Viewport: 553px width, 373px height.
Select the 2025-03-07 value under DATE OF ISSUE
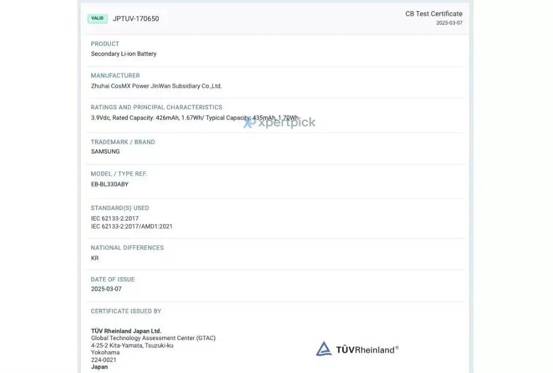(x=106, y=289)
